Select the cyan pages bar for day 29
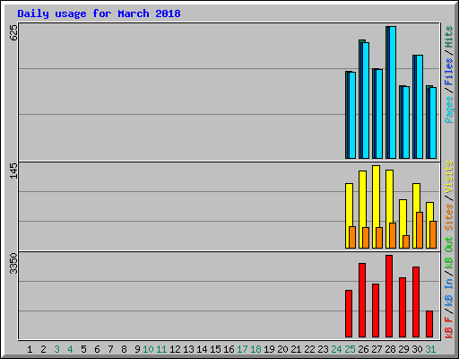459x359 pixels. [406, 123]
